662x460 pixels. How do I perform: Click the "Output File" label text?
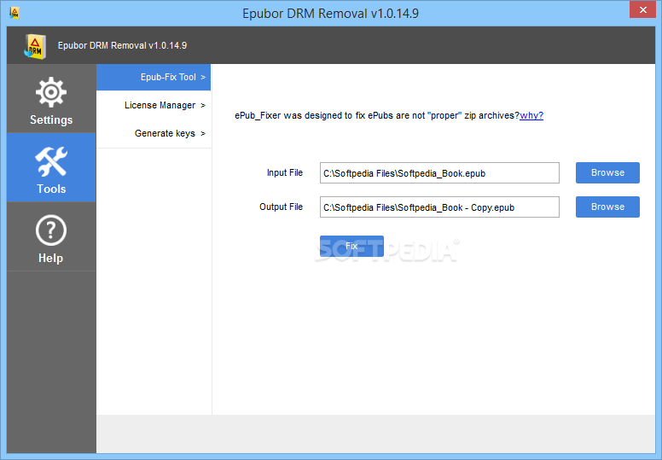(x=282, y=207)
